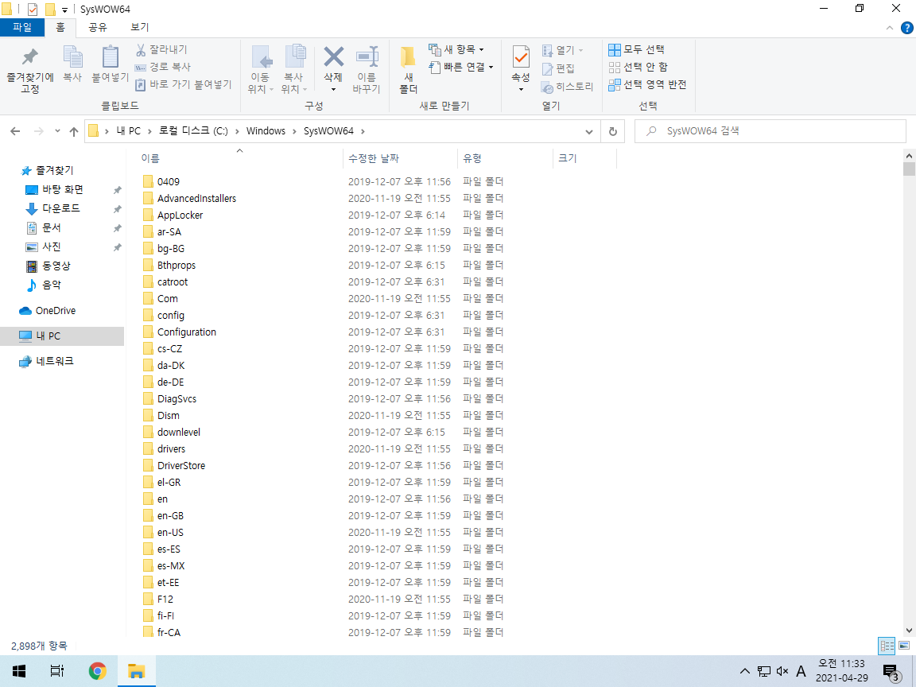The height and width of the screenshot is (687, 916).
Task: Click Edit (편집) in the ribbon
Action: (558, 68)
